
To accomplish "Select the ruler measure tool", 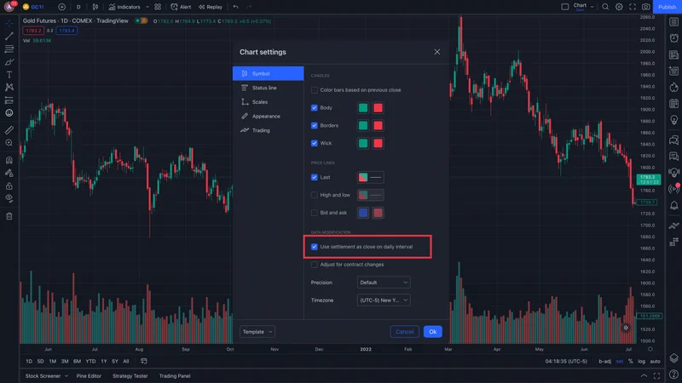I will tap(9, 130).
